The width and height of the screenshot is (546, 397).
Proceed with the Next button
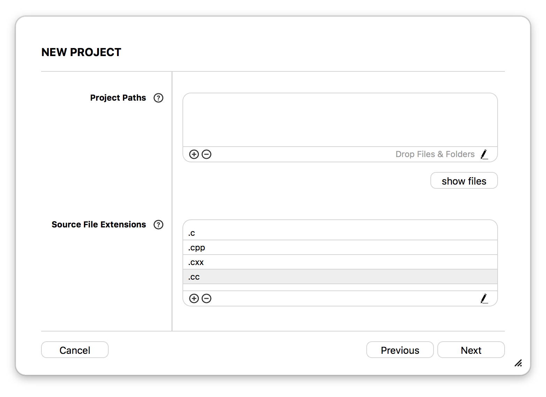[x=471, y=350]
